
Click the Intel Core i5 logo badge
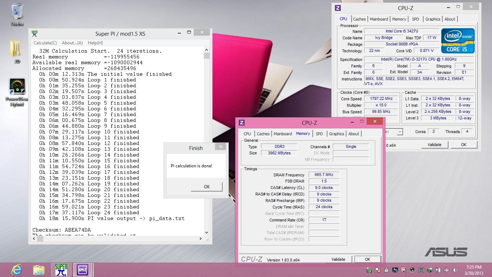[458, 40]
